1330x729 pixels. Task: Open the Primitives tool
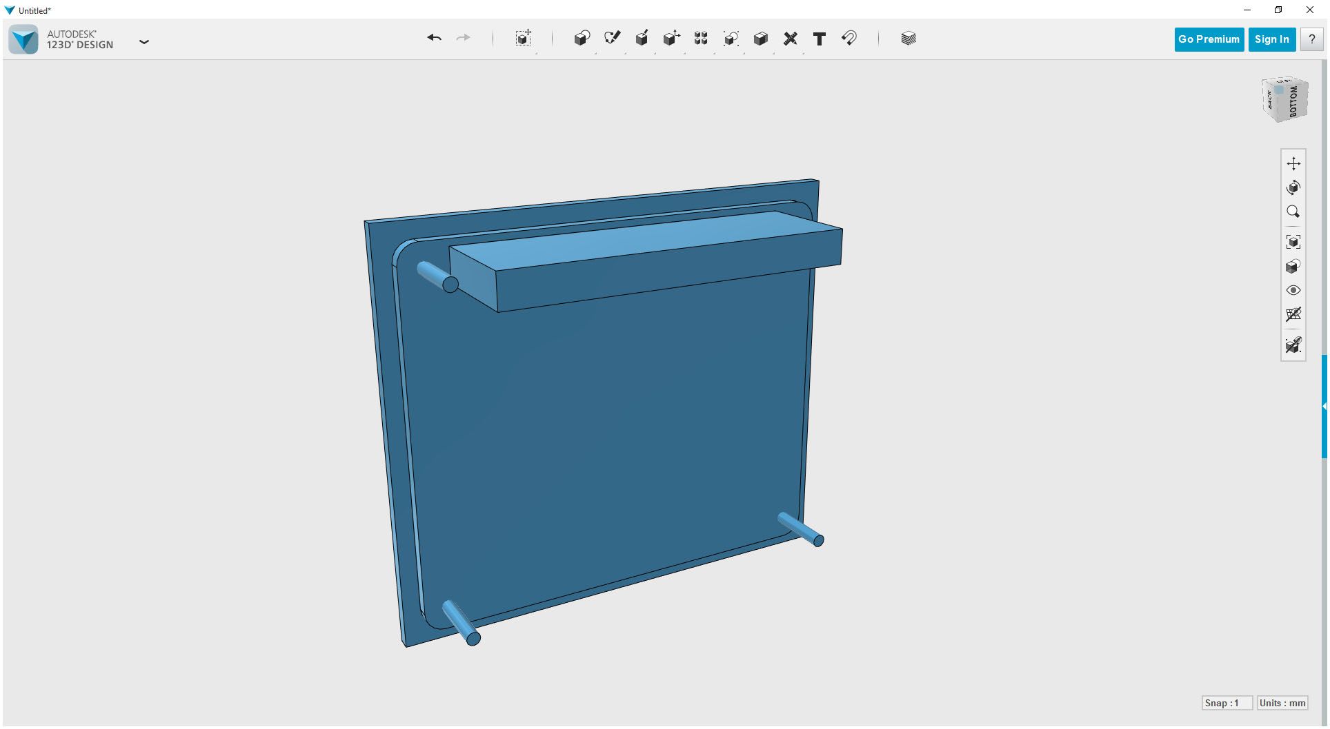(582, 39)
